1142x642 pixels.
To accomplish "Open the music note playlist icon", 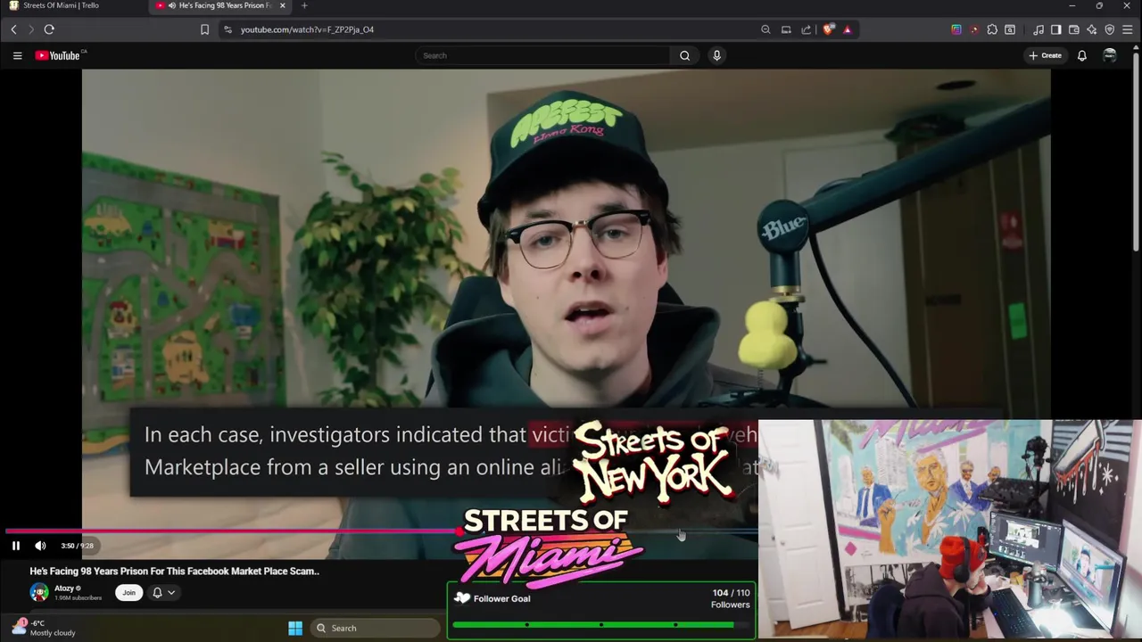I will coord(1039,29).
